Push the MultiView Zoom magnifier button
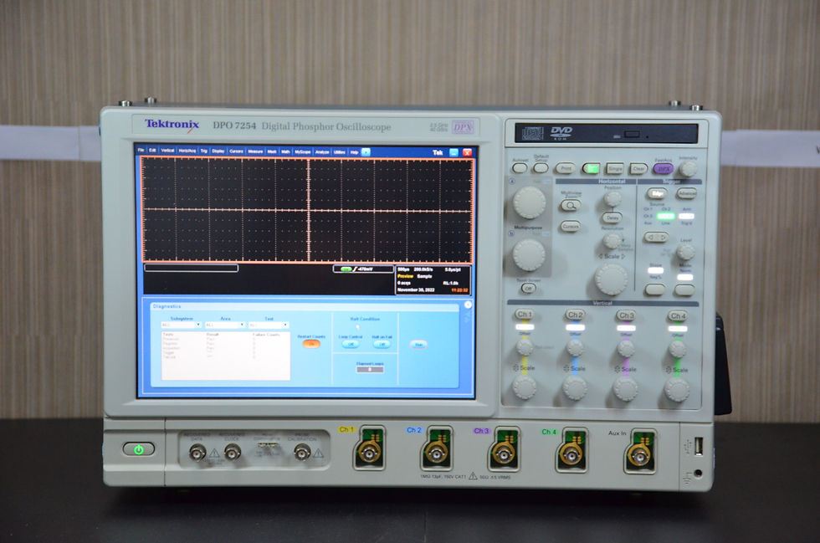 [570, 206]
